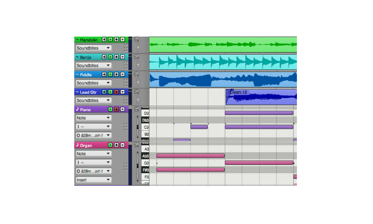Open Piano track's Note layer dropdown
The image size is (373, 224).
(x=93, y=118)
